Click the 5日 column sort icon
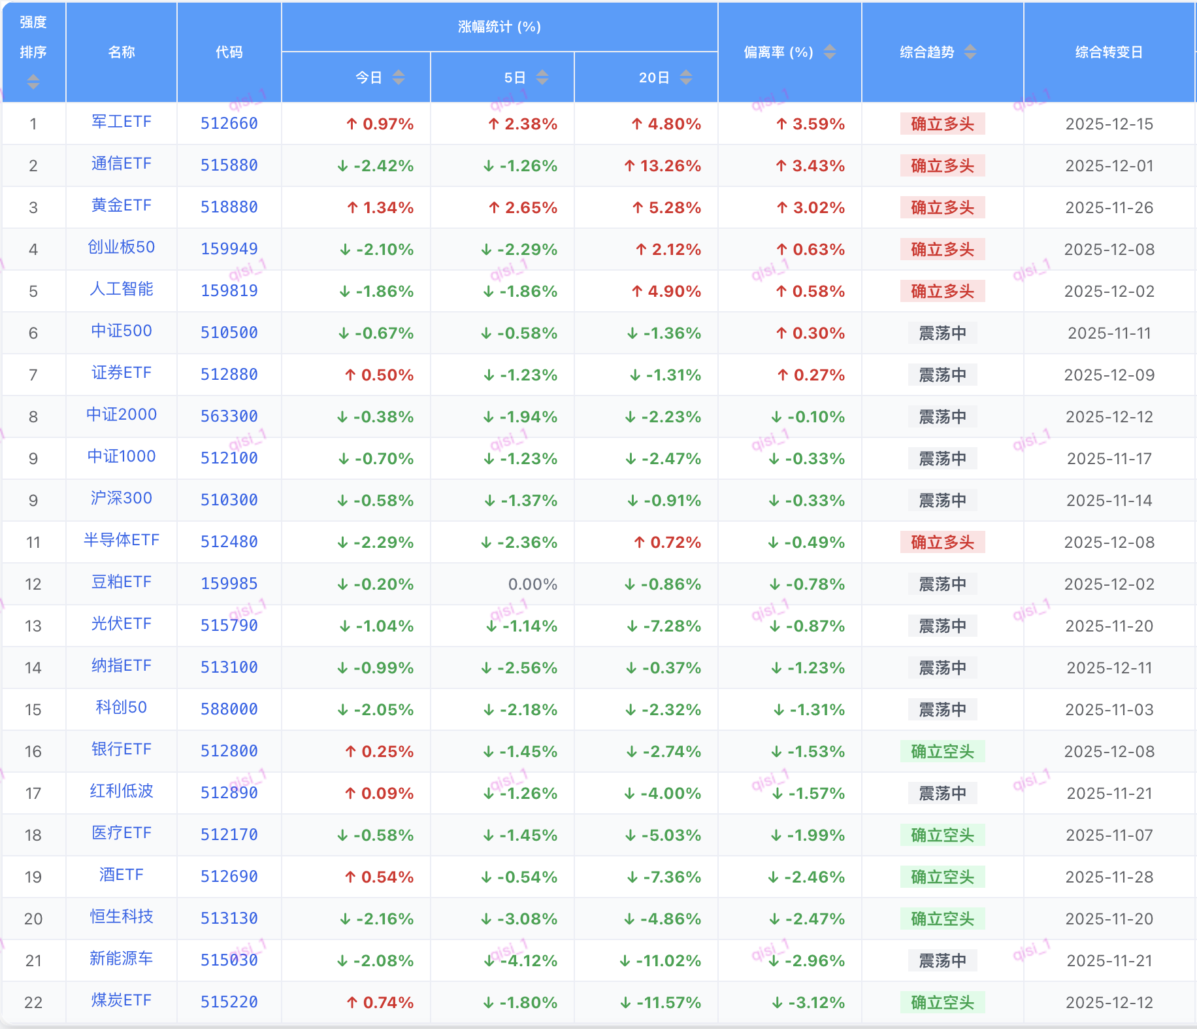The image size is (1197, 1029). tap(542, 78)
